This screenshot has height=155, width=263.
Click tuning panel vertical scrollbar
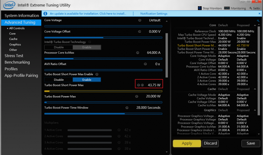click(x=167, y=55)
